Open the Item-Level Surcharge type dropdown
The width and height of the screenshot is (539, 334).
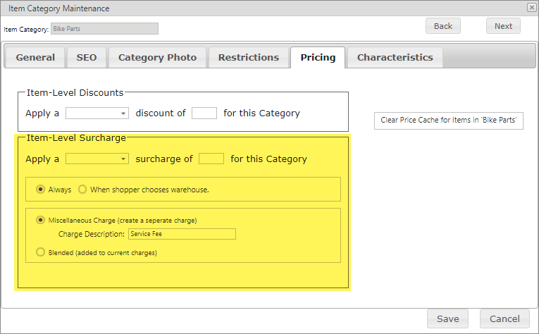(97, 159)
